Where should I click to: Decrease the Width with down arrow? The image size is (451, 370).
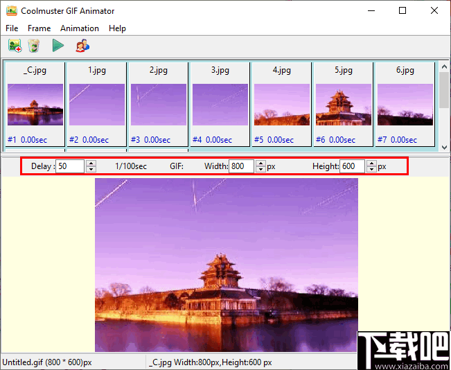(x=261, y=169)
